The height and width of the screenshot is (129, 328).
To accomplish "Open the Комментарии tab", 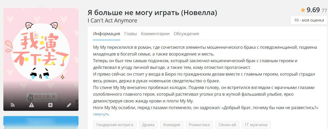I will point(155,34).
